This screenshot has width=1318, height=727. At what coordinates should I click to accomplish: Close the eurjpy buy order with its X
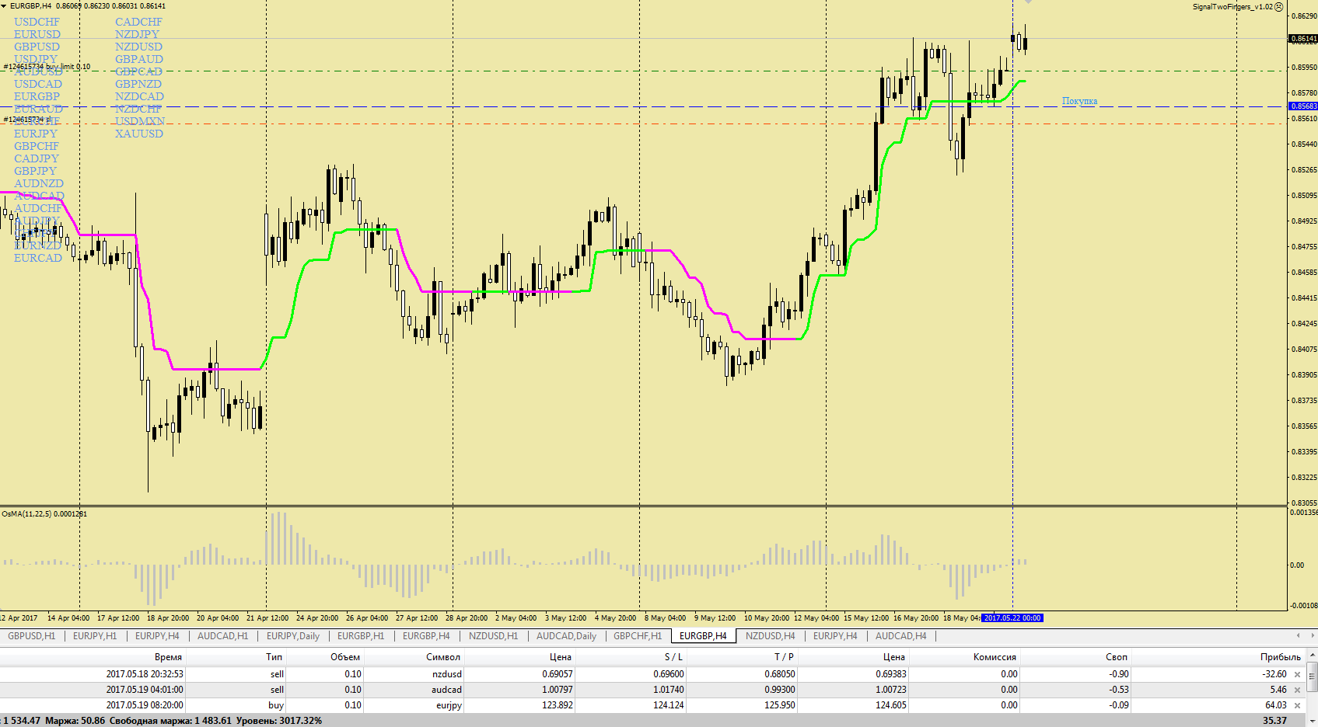(x=1297, y=705)
